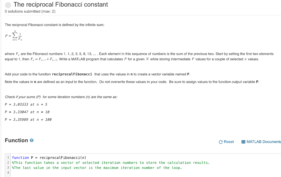Expand line number 4 gutter marker
The image size is (281, 177).
[x=8, y=172]
